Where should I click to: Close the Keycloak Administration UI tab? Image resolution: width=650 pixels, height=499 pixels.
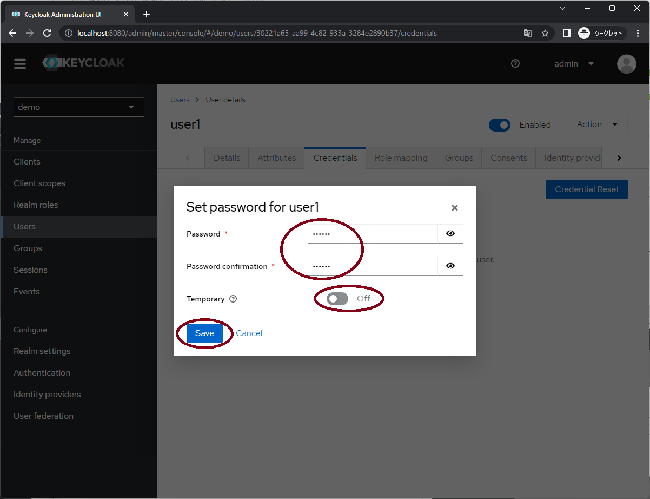tap(126, 14)
